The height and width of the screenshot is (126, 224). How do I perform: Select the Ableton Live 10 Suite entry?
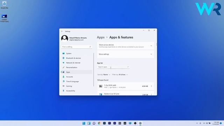coord(126,93)
